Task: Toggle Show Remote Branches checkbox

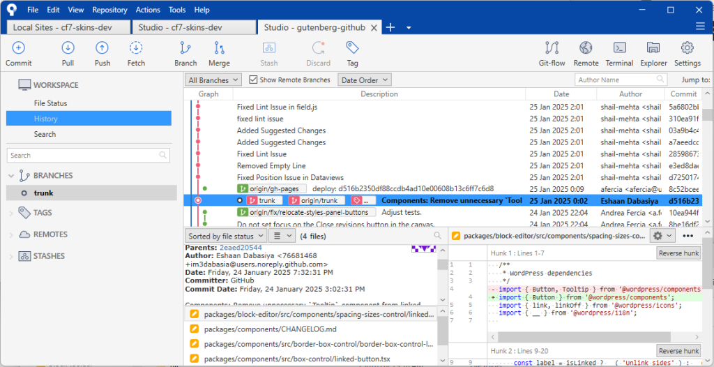Action: [254, 80]
